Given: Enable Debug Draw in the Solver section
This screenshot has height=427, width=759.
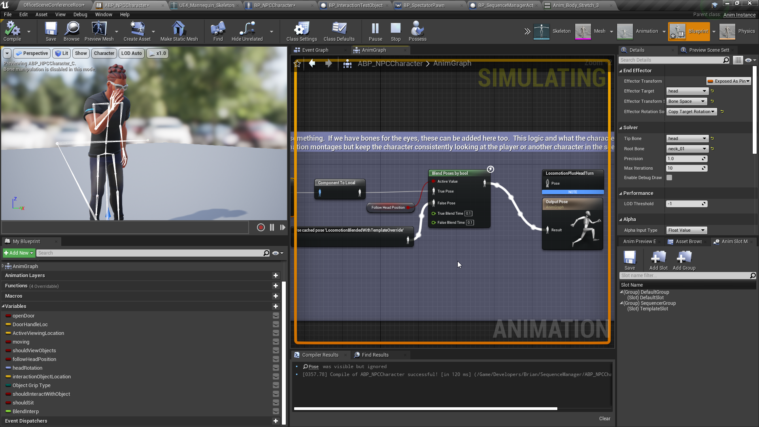Looking at the screenshot, I should 669,178.
